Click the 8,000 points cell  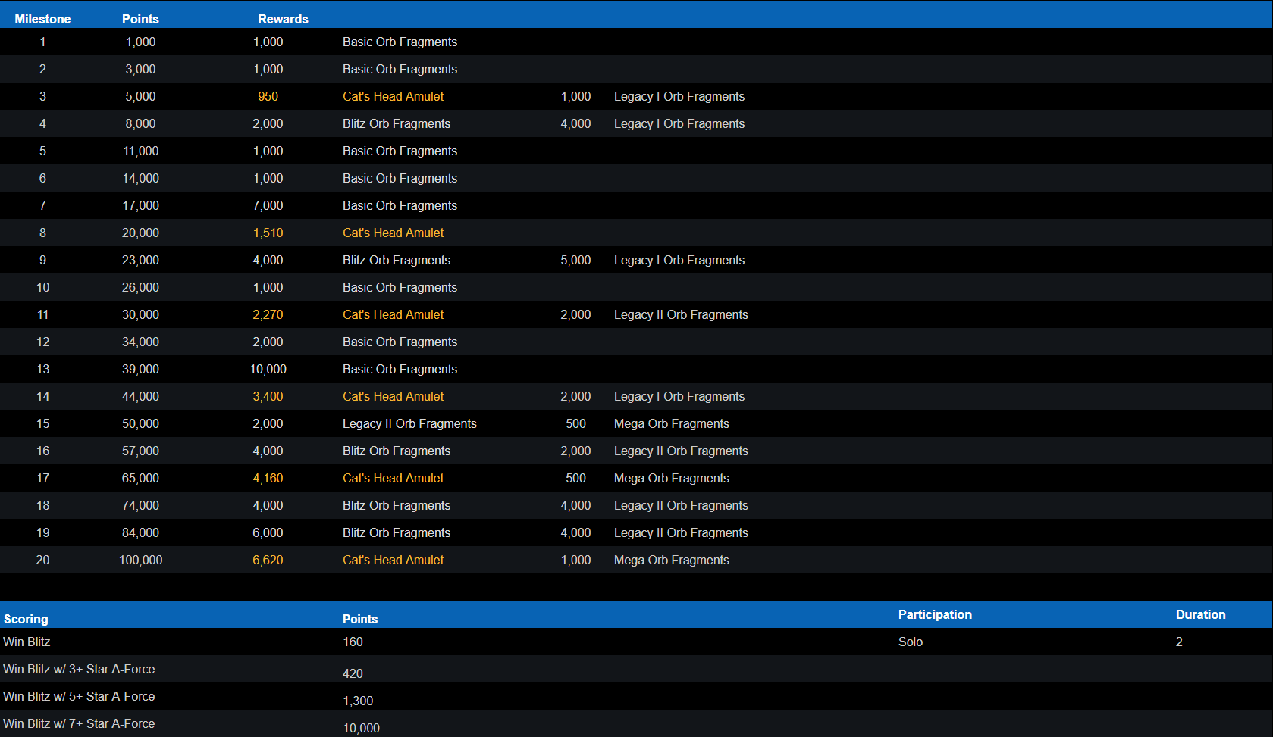pos(140,123)
